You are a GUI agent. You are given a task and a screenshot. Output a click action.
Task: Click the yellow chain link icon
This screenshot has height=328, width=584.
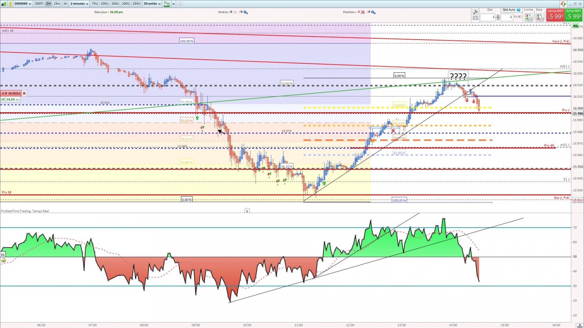(x=10, y=4)
